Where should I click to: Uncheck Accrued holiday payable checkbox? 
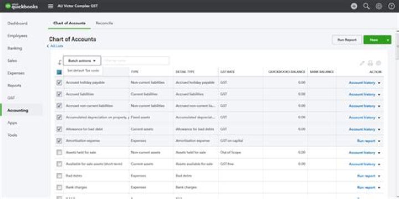pyautogui.click(x=59, y=82)
